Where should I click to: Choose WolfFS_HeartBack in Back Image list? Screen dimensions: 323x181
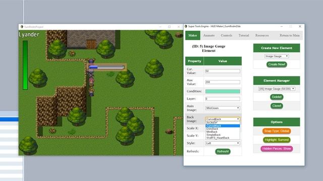point(223,138)
